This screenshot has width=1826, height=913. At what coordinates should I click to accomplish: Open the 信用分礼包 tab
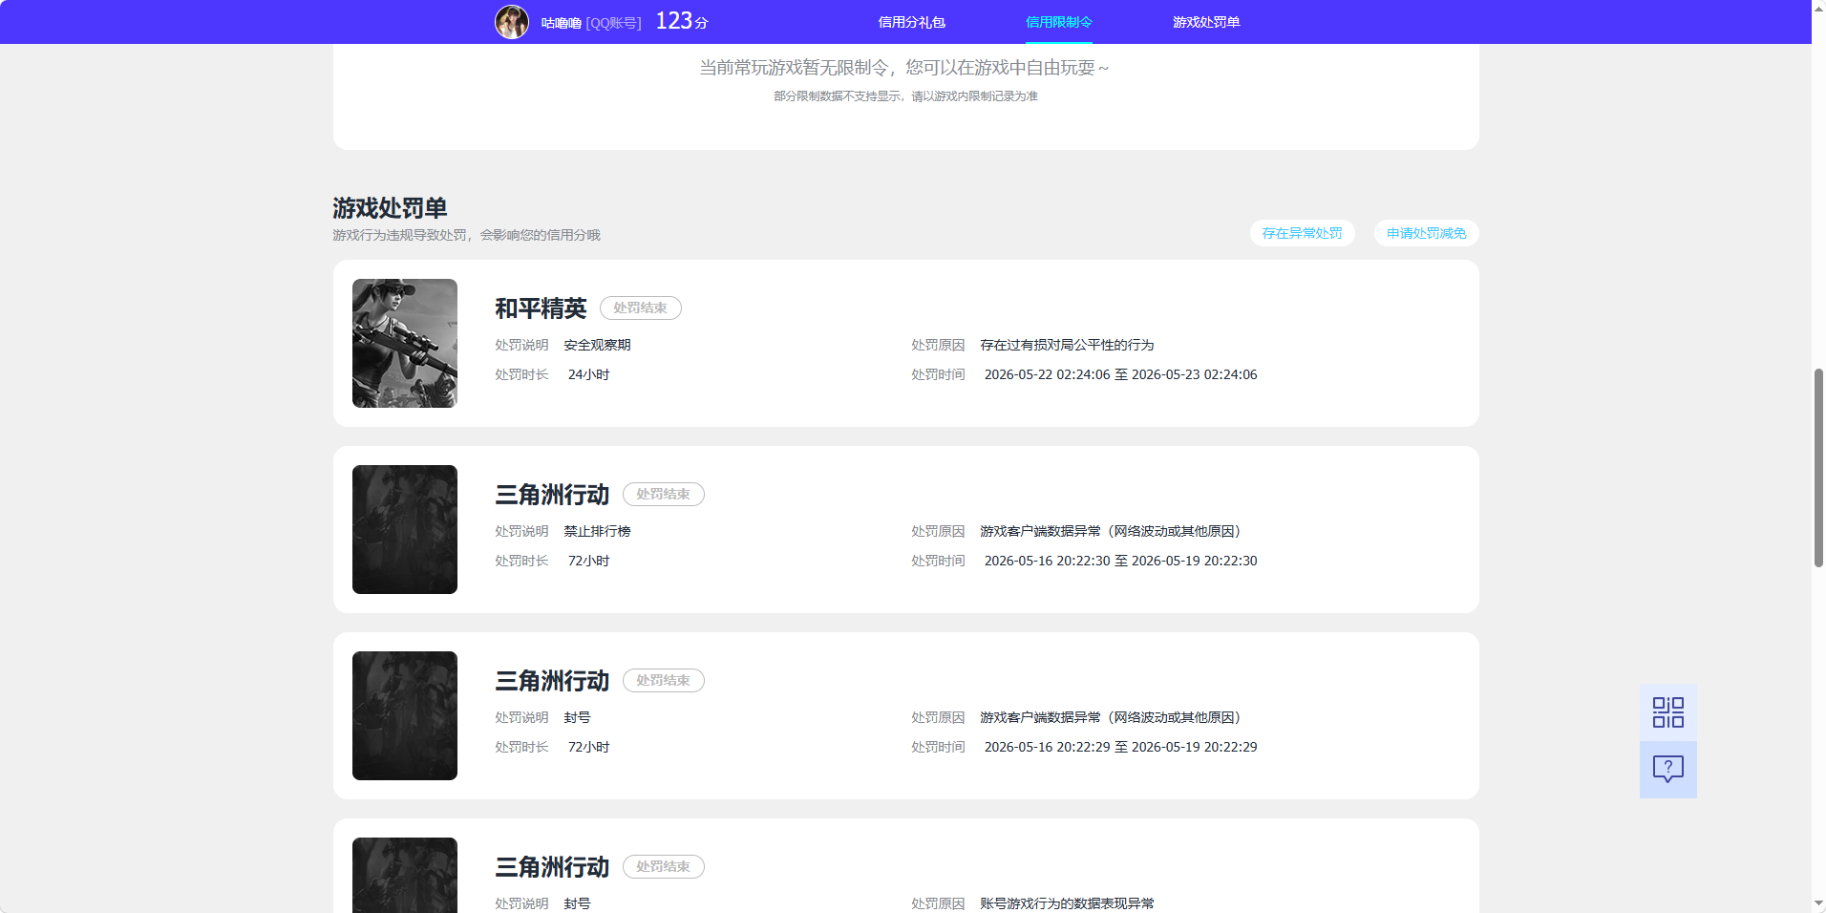pyautogui.click(x=911, y=22)
